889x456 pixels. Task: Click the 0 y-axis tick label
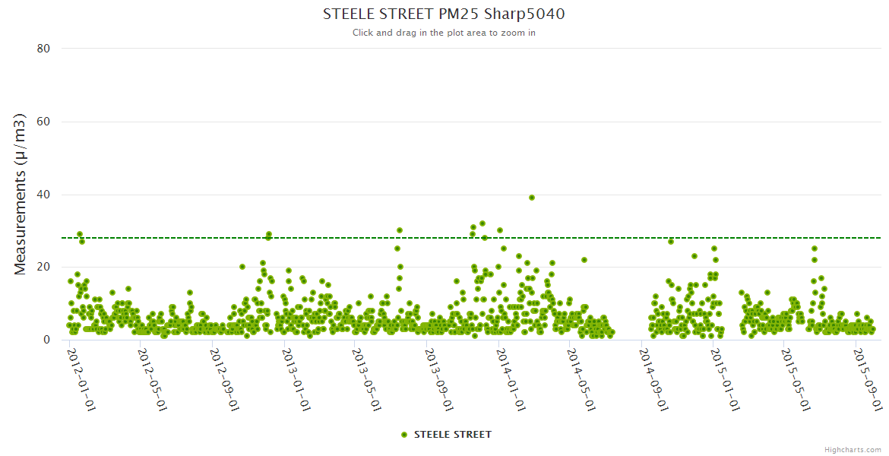click(46, 340)
